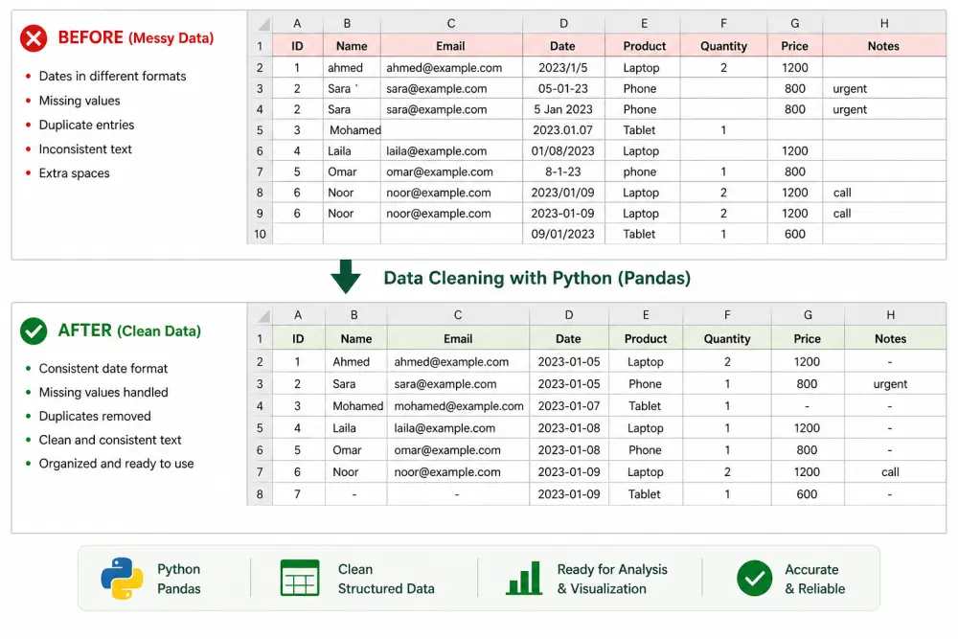The height and width of the screenshot is (639, 958).
Task: Click the 'AFTER (Clean Data)' heading
Action: point(129,331)
